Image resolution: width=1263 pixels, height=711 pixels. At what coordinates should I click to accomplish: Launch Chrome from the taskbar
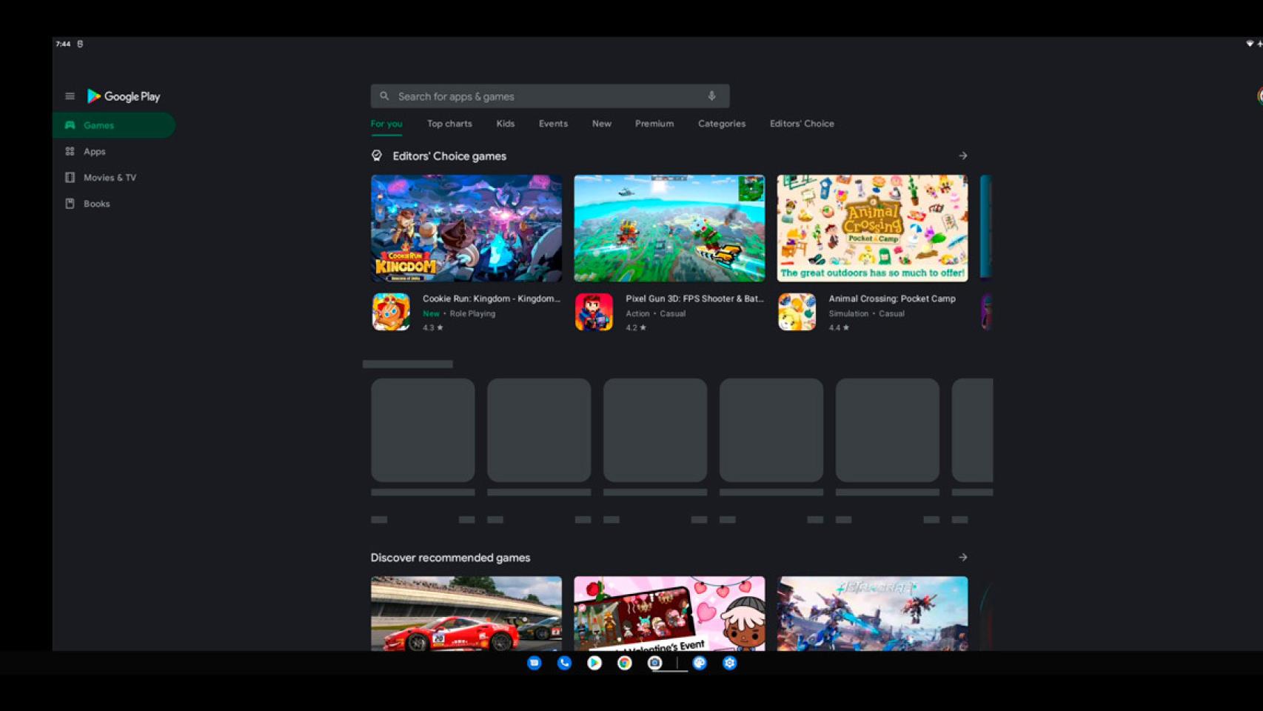pyautogui.click(x=625, y=663)
